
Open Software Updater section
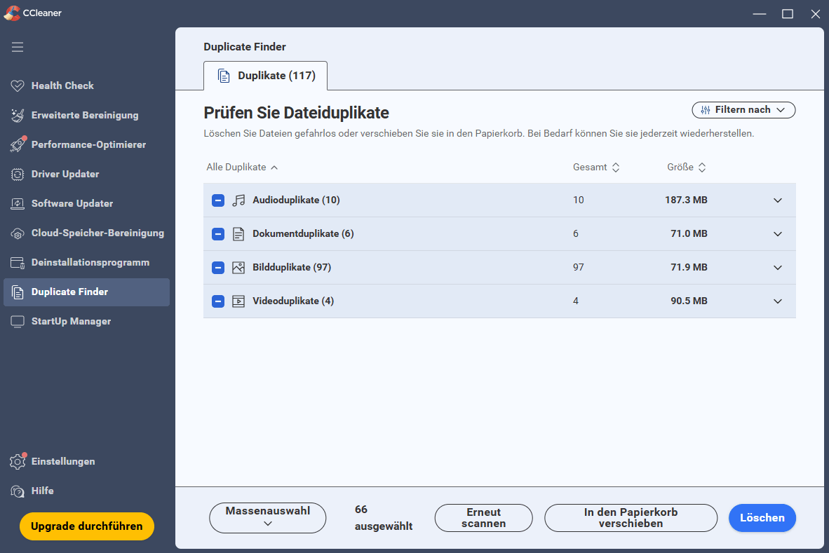tap(87, 203)
